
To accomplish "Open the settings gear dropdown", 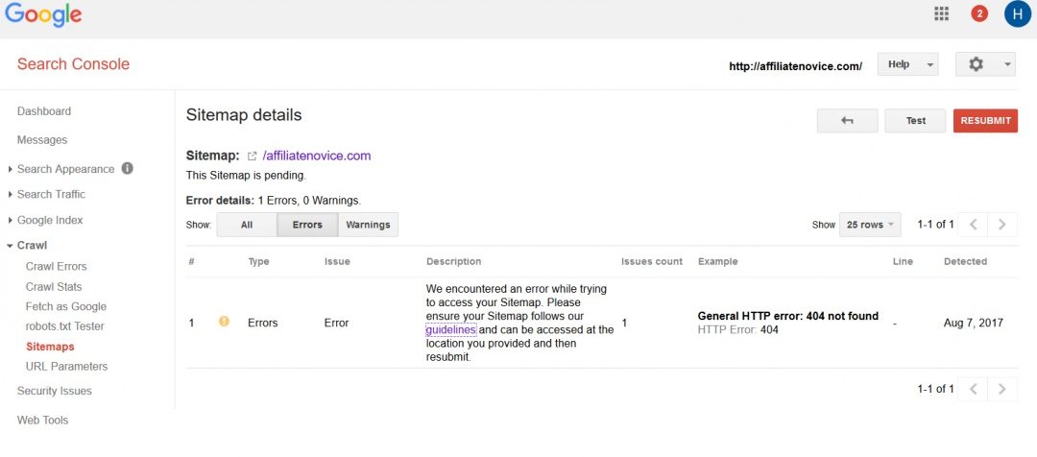I will pyautogui.click(x=985, y=64).
